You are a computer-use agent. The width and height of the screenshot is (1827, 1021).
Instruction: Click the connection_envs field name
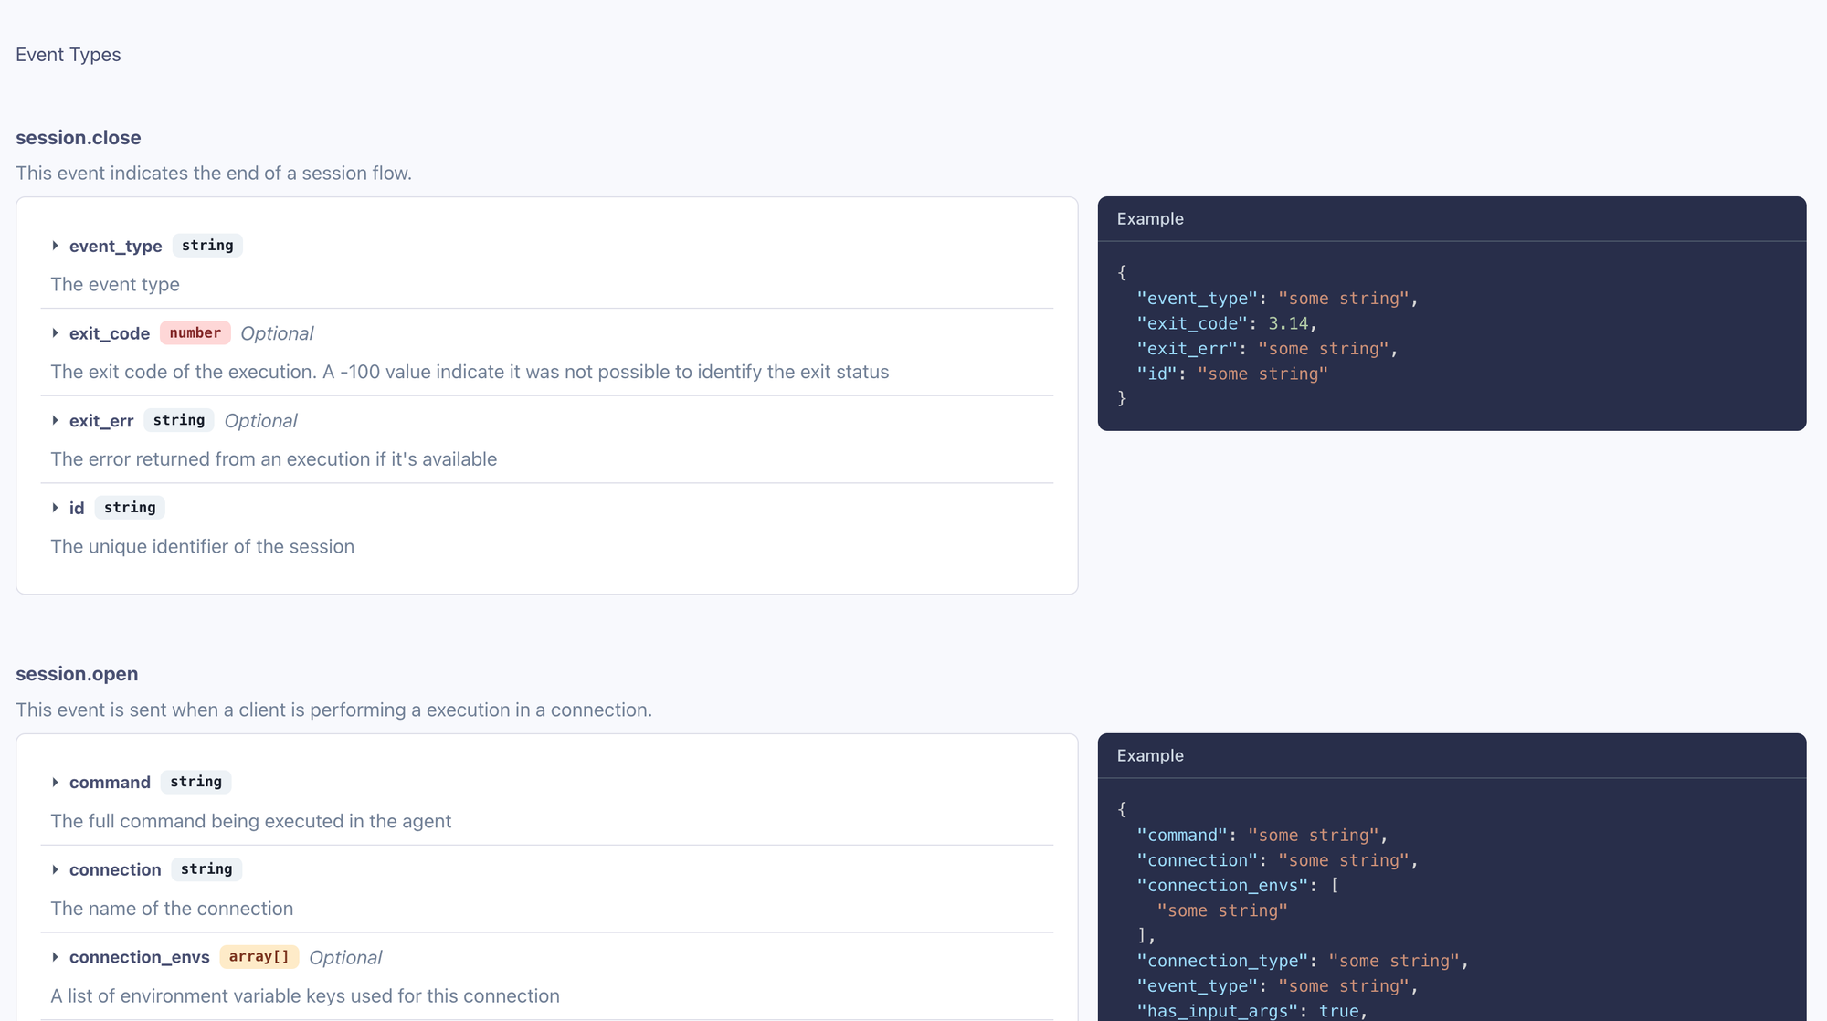(140, 957)
